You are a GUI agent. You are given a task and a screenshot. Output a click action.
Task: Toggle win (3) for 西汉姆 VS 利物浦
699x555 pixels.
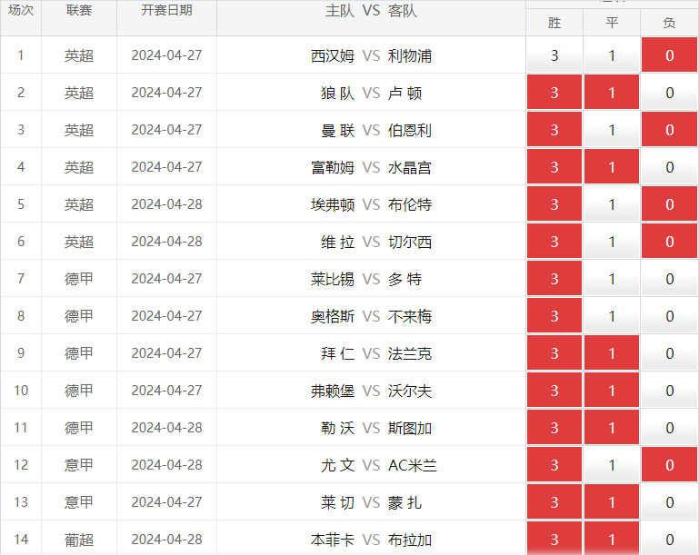pyautogui.click(x=554, y=55)
